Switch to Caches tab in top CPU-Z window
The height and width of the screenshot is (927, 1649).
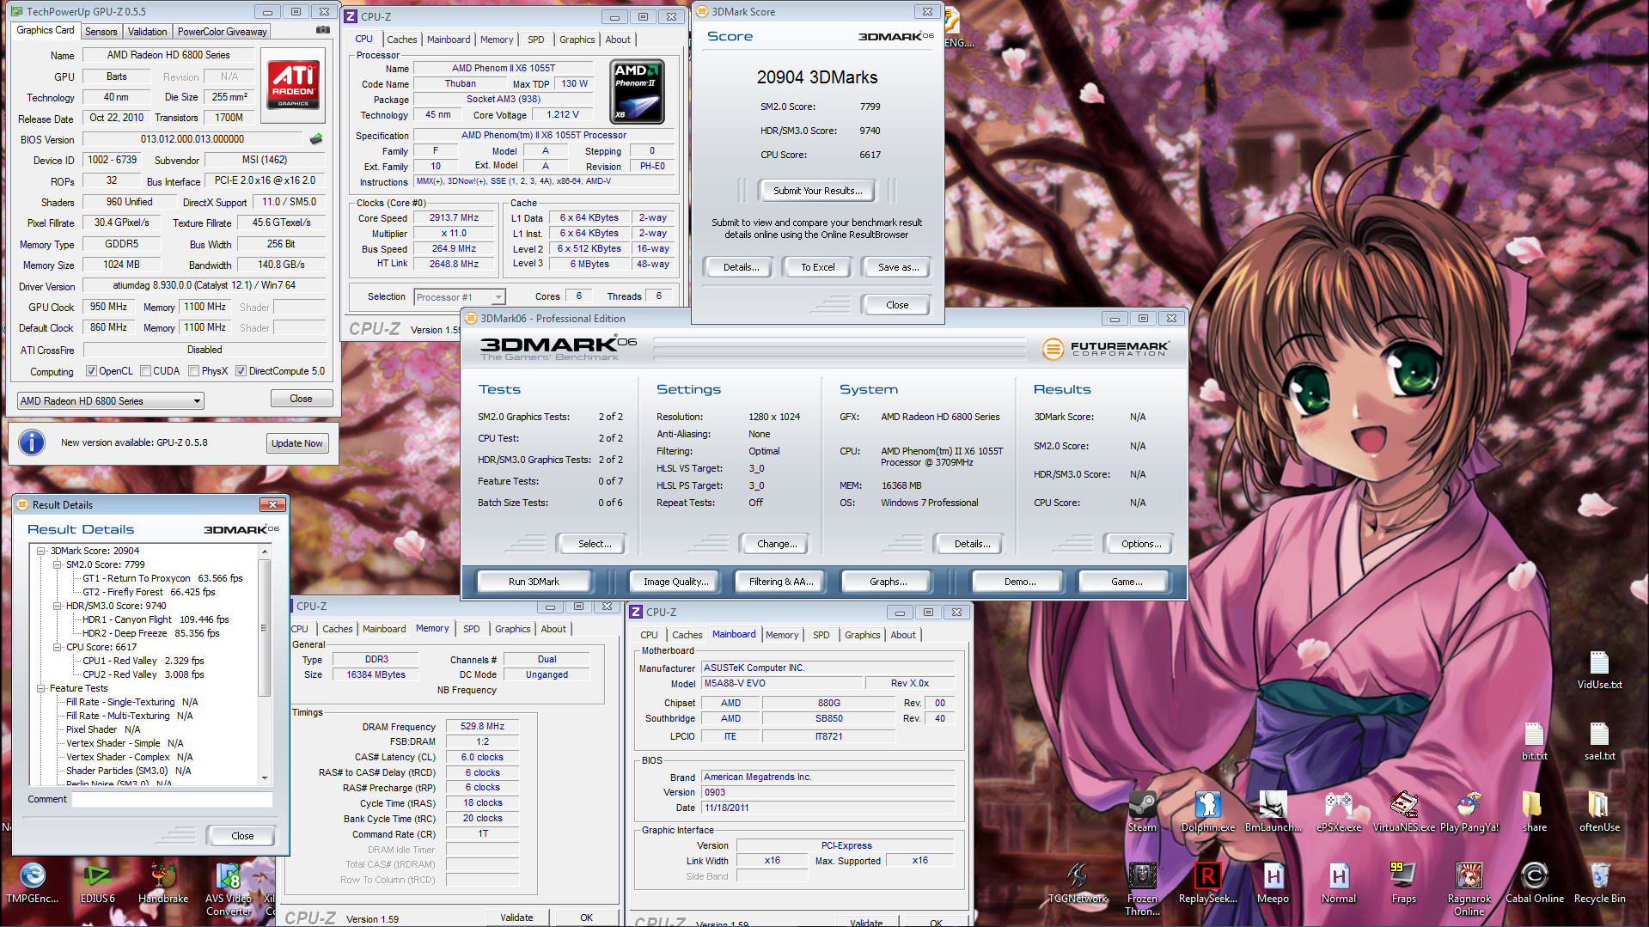[401, 40]
